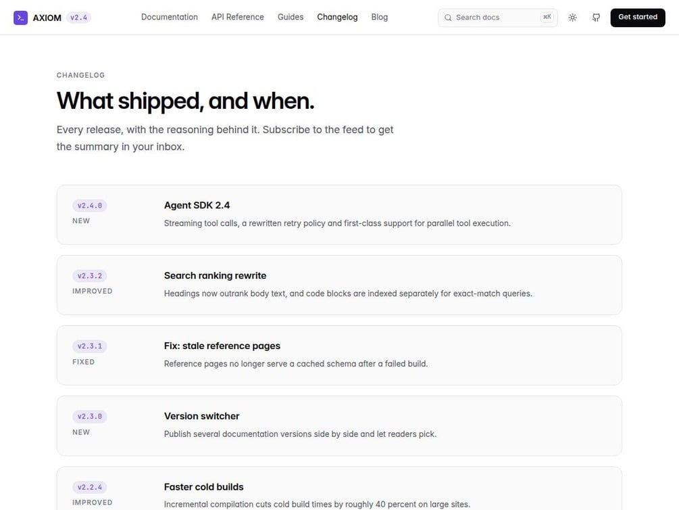Click the ⌘K keyboard shortcut badge
Viewport: 679px width, 510px height.
click(x=547, y=17)
